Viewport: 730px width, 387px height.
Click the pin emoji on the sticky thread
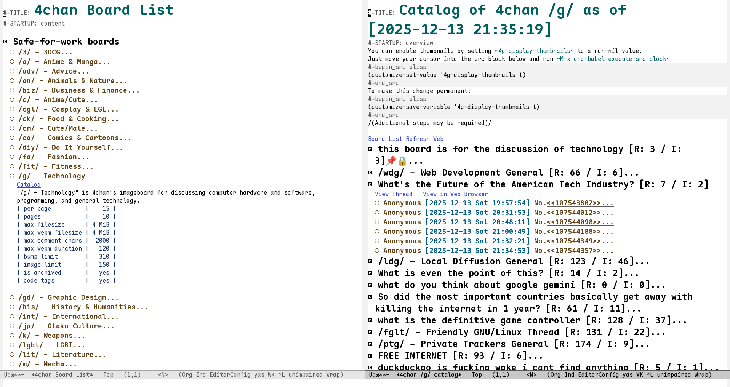[391, 161]
